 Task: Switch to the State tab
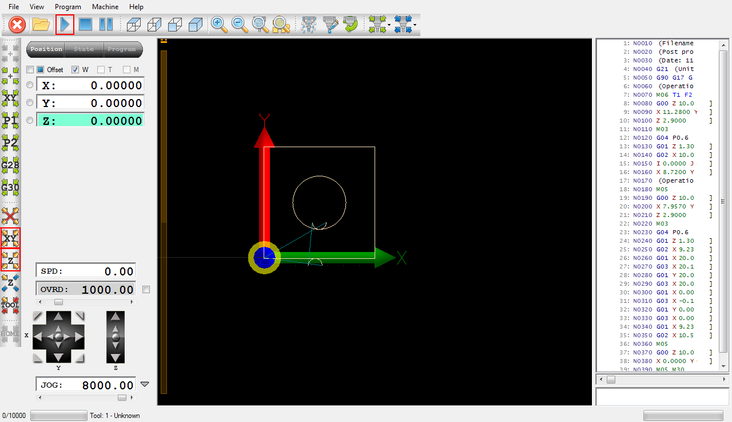click(84, 49)
